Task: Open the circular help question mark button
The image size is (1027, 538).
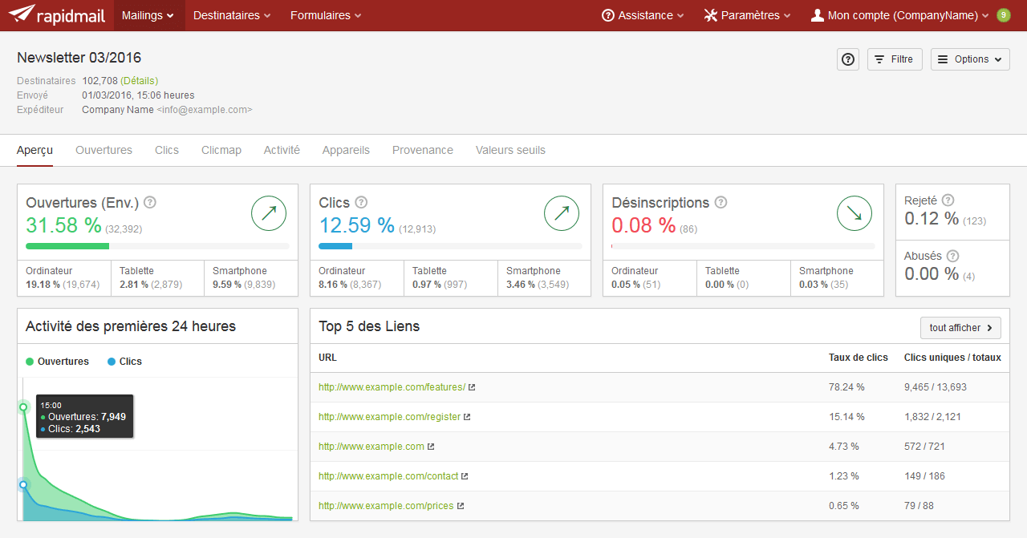Action: tap(848, 59)
